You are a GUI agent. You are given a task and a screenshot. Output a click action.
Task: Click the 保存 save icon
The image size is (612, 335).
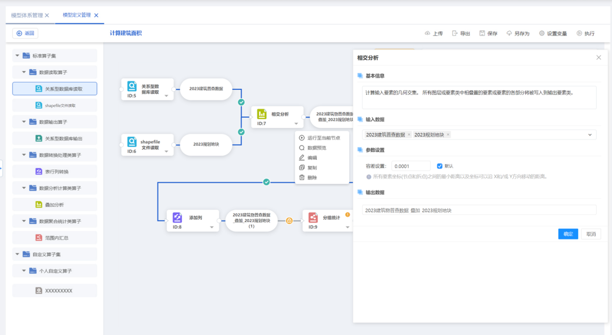(482, 34)
